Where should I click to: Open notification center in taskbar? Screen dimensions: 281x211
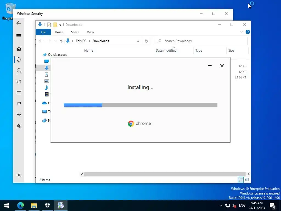pos(272,206)
